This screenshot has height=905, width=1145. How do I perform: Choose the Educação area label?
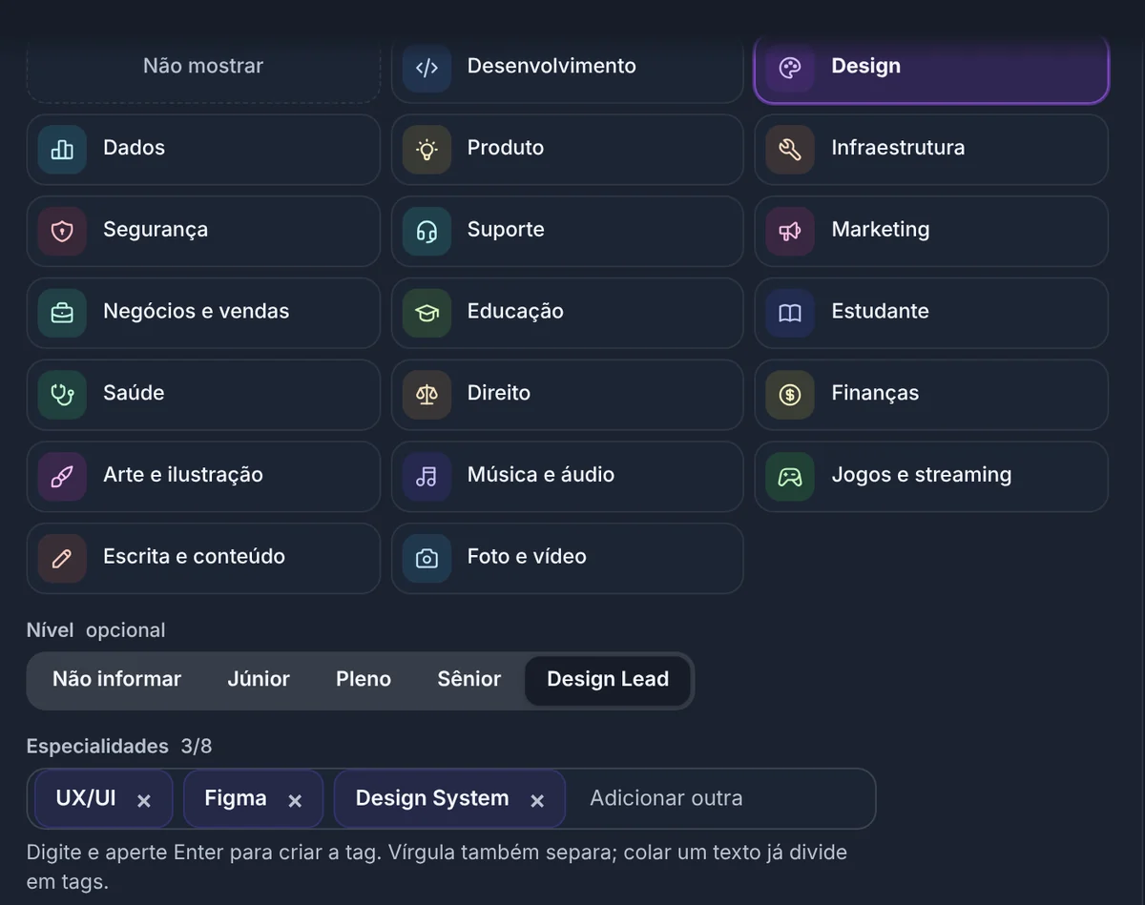(x=515, y=312)
